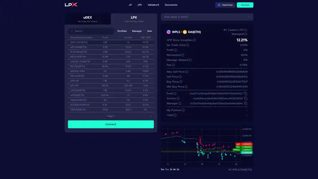318x179 pixels.
Task: Toggle the Manager filter
Action: [137, 31]
